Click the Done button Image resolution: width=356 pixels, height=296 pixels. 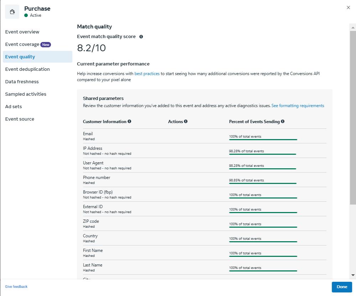(x=342, y=287)
